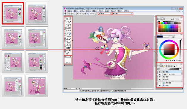Click the Paste toolbar icon
The width and height of the screenshot is (187, 109).
85,14
